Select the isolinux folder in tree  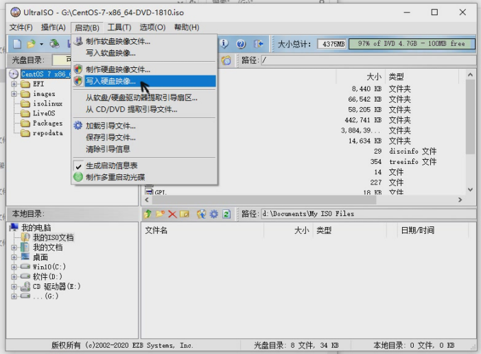[x=47, y=104]
